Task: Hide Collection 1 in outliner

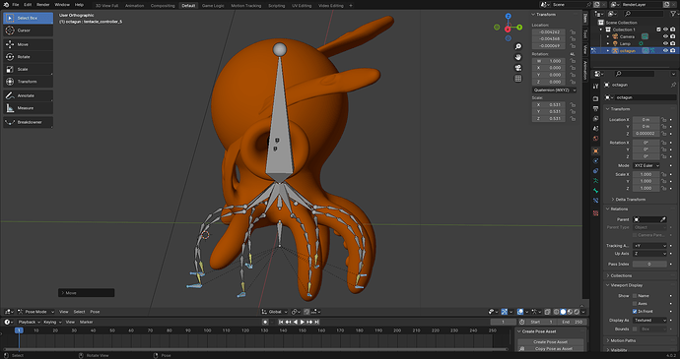Action: click(x=665, y=30)
